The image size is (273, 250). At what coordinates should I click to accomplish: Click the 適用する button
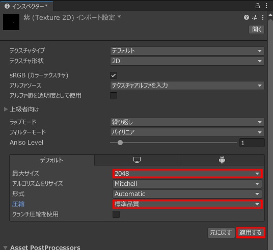coord(251,233)
